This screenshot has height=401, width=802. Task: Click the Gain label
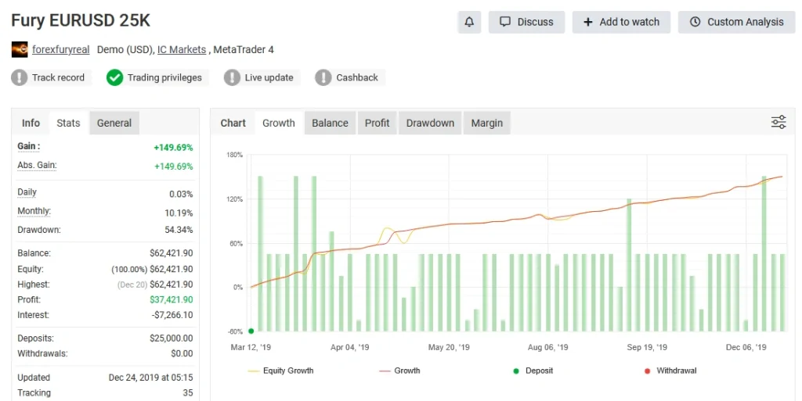click(29, 146)
